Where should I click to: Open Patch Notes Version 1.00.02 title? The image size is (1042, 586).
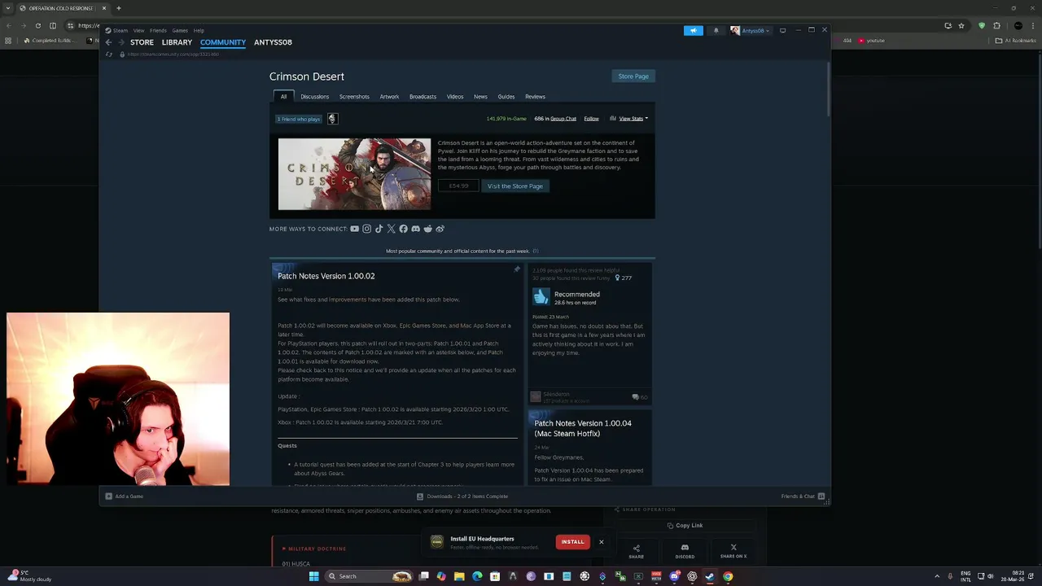click(x=326, y=276)
